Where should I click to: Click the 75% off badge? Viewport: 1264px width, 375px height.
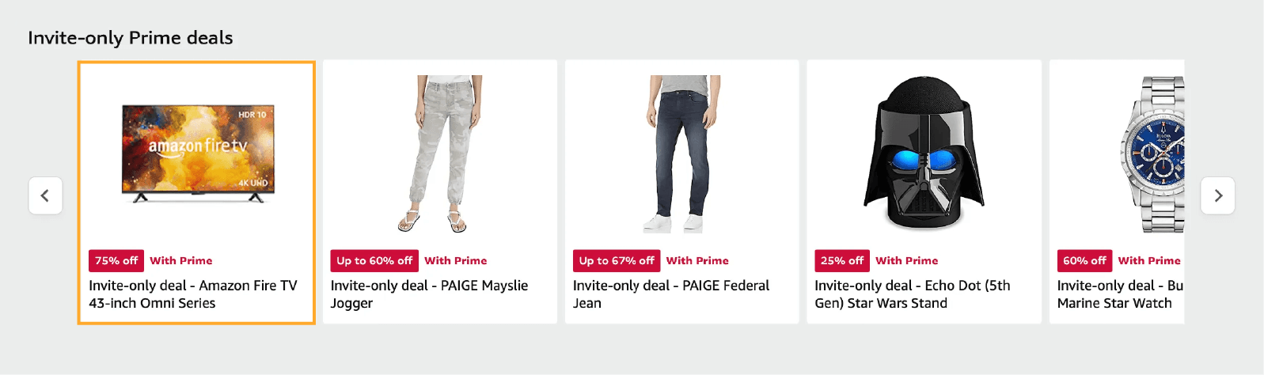click(x=116, y=260)
